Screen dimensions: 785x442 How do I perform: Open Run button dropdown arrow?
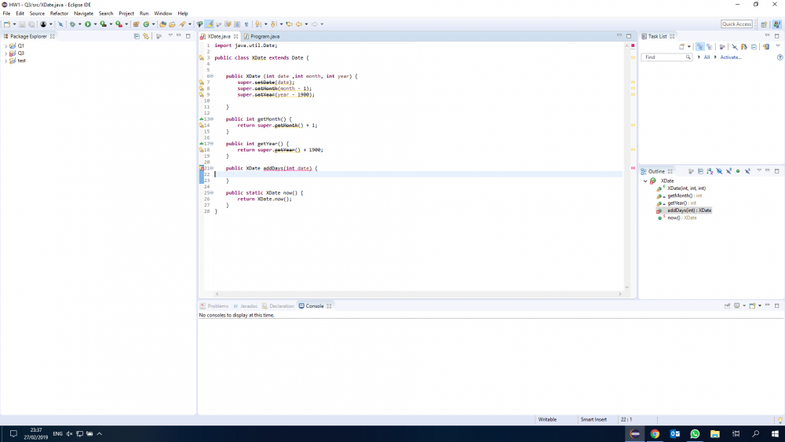tap(95, 24)
